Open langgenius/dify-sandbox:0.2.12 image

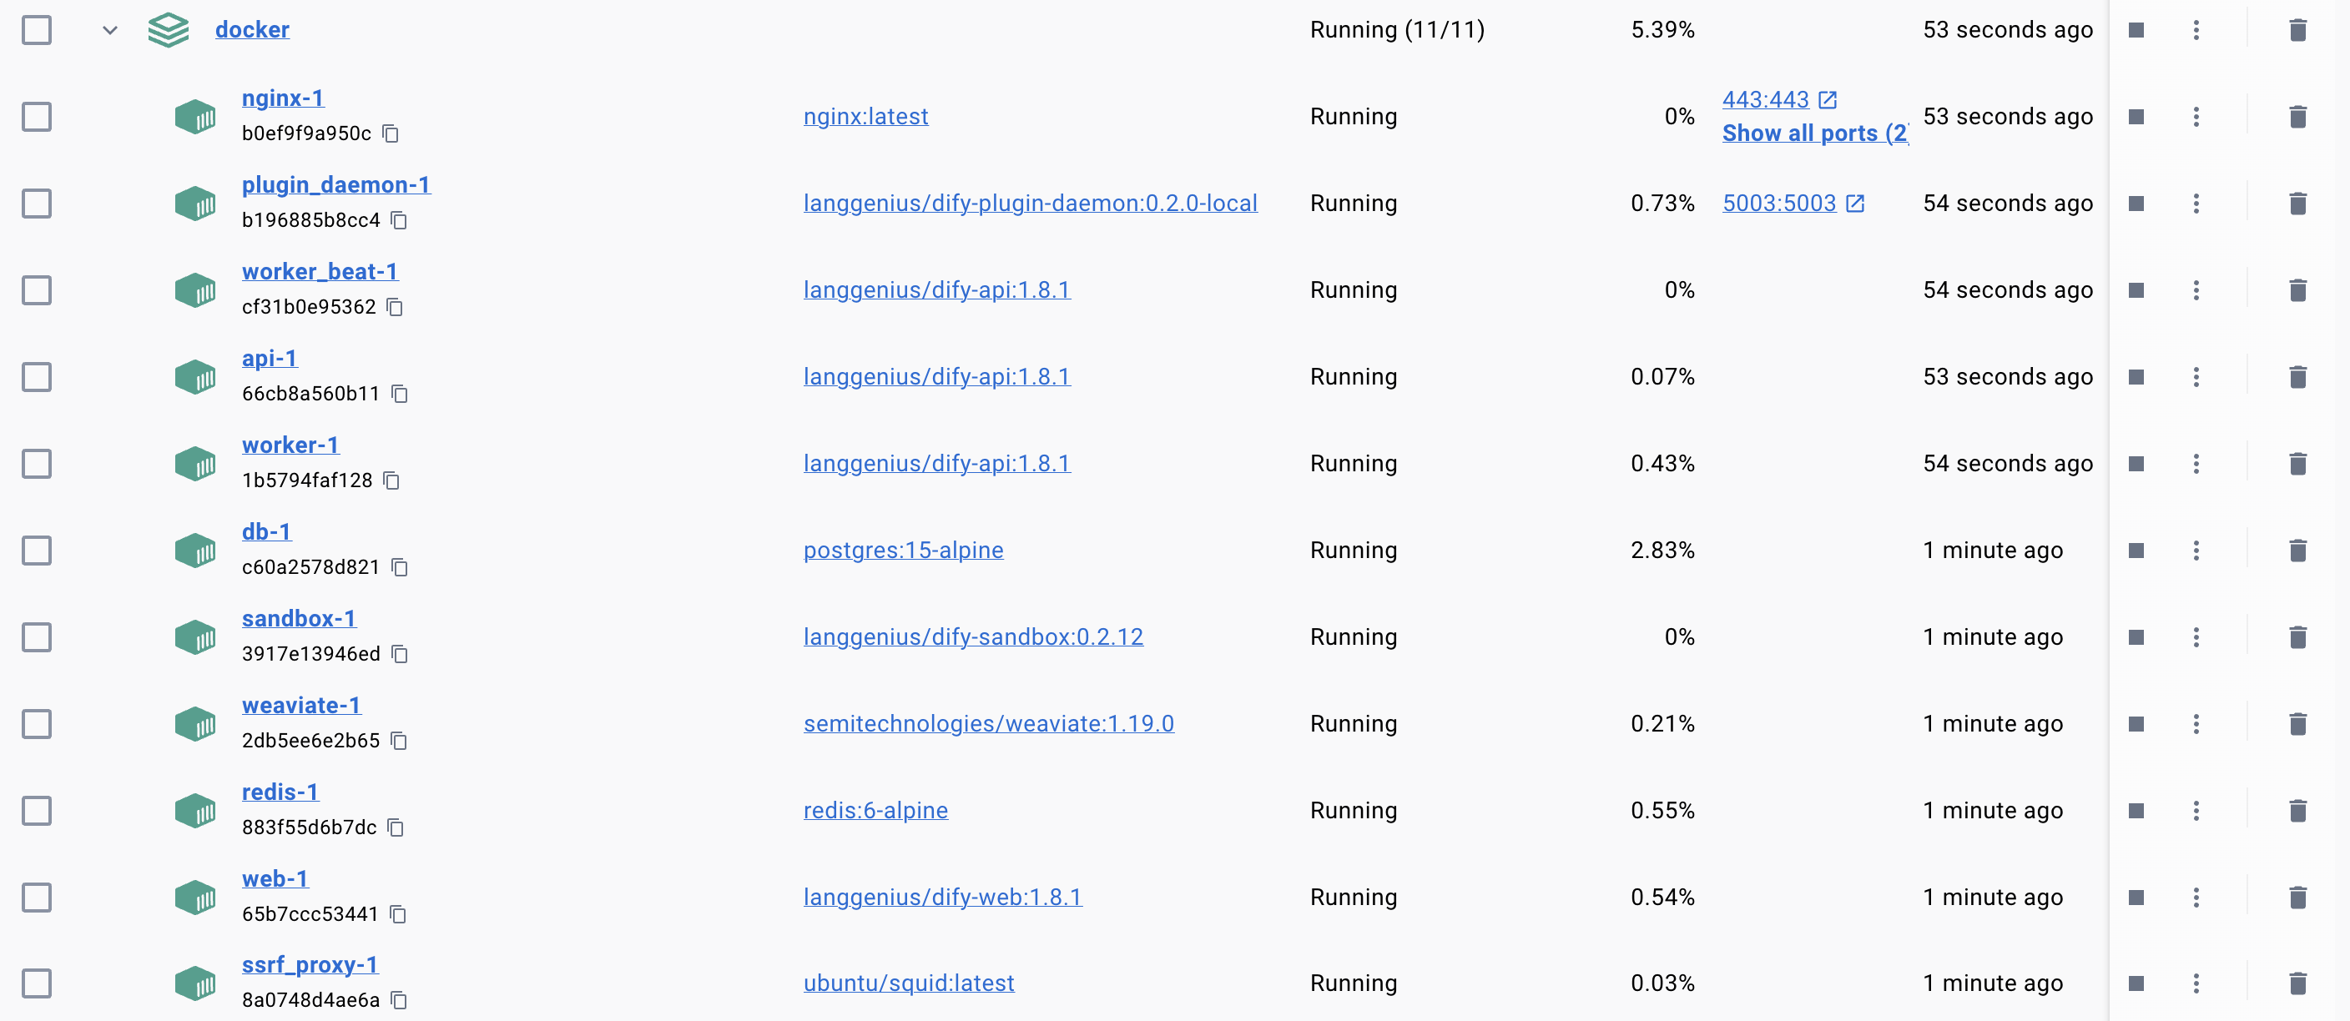click(972, 636)
